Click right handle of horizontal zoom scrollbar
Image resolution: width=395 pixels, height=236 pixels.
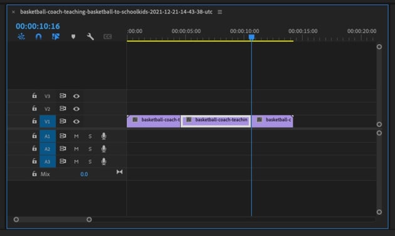[89, 220]
